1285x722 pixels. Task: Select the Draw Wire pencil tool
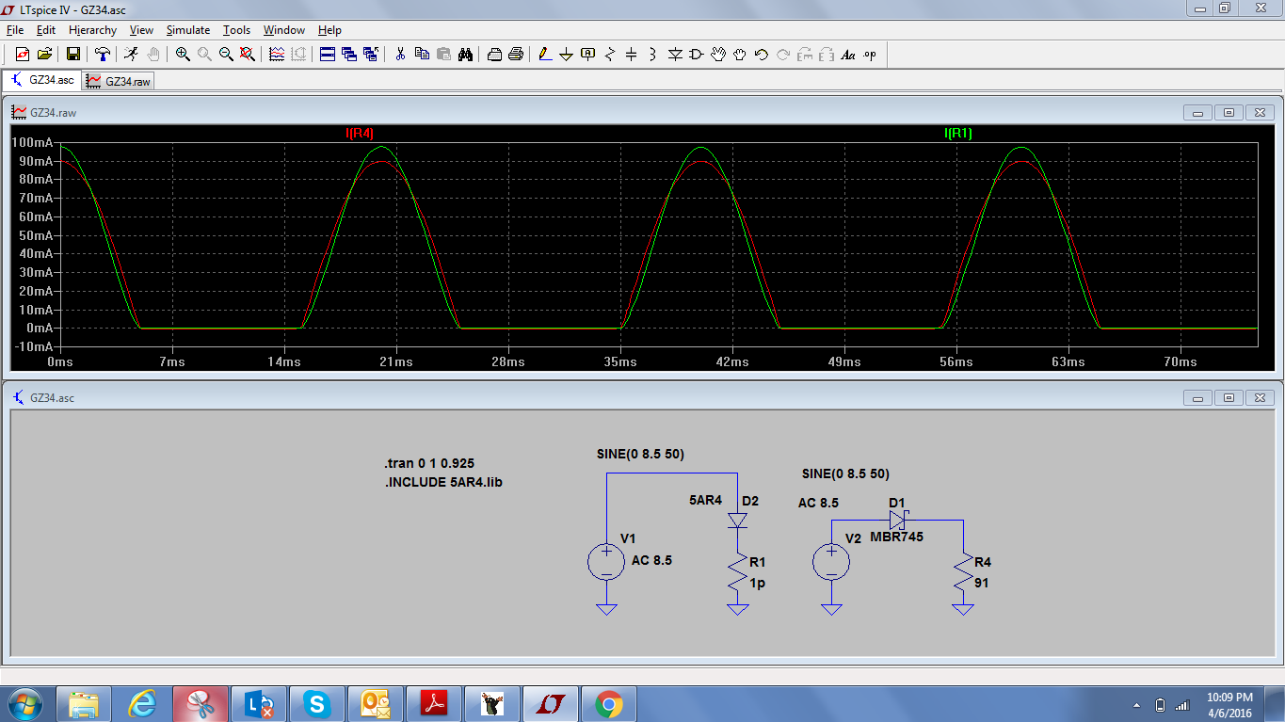[544, 55]
